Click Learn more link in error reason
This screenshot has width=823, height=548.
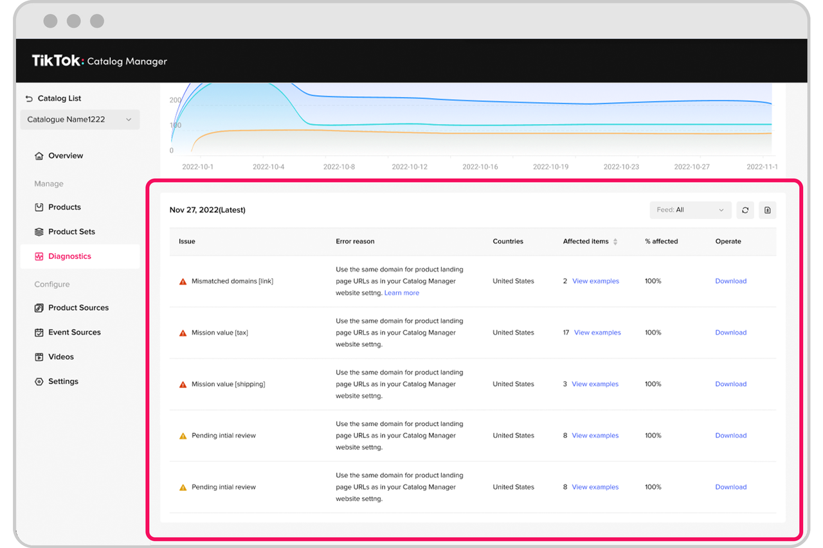coord(401,293)
